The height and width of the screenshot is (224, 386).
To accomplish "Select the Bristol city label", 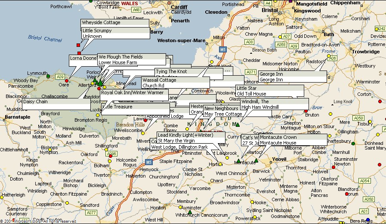I will [x=270, y=10].
